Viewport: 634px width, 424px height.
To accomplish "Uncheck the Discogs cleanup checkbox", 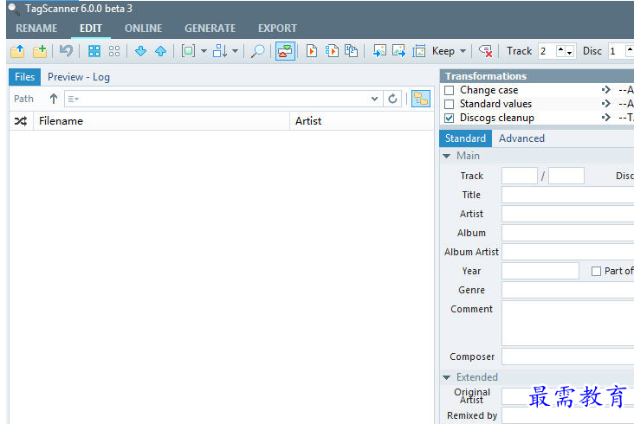I will pos(449,118).
